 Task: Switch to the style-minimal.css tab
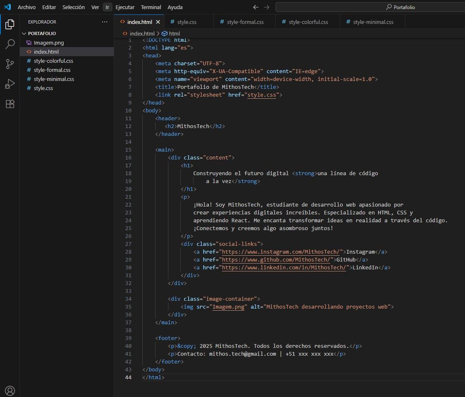[372, 22]
